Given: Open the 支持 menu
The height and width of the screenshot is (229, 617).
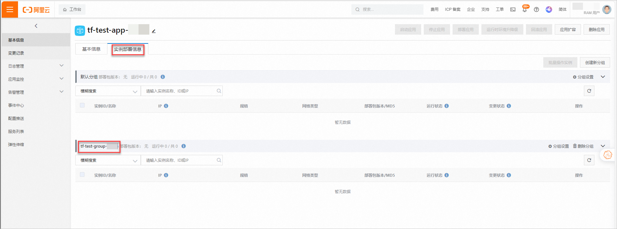Looking at the screenshot, I should point(485,9).
